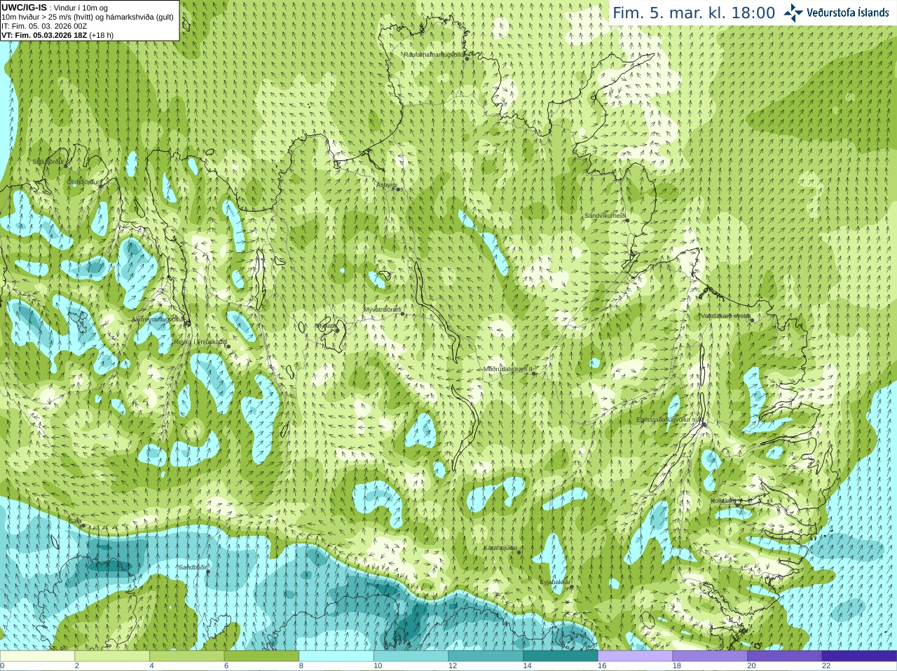Click the 'IT: Fim. 05. 03. 2026 00Z' line
Screen dimensions: 897x671
click(x=44, y=26)
